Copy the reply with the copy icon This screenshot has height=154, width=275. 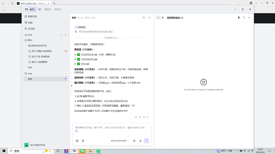[x=144, y=117]
